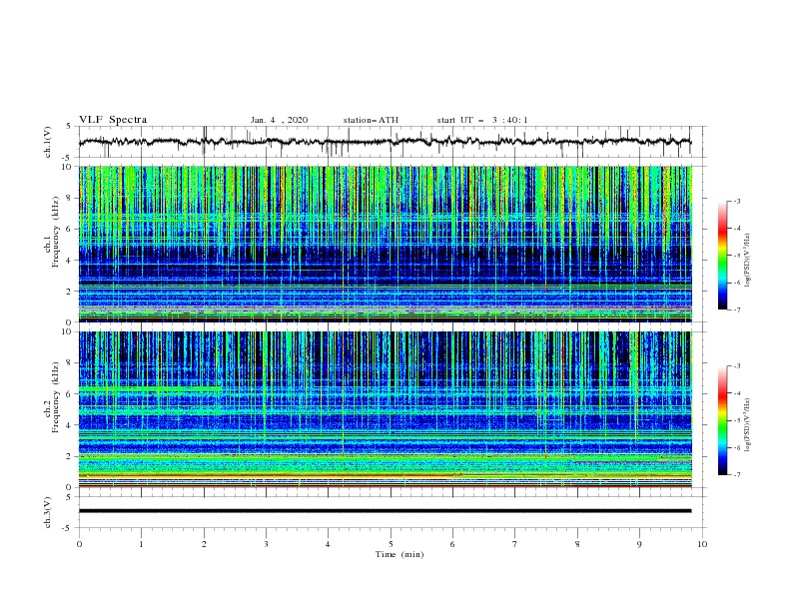Click the green 6 kHz band in ch.2 spectrogram
Image resolution: width=791 pixels, height=611 pixels.
[x=151, y=389]
